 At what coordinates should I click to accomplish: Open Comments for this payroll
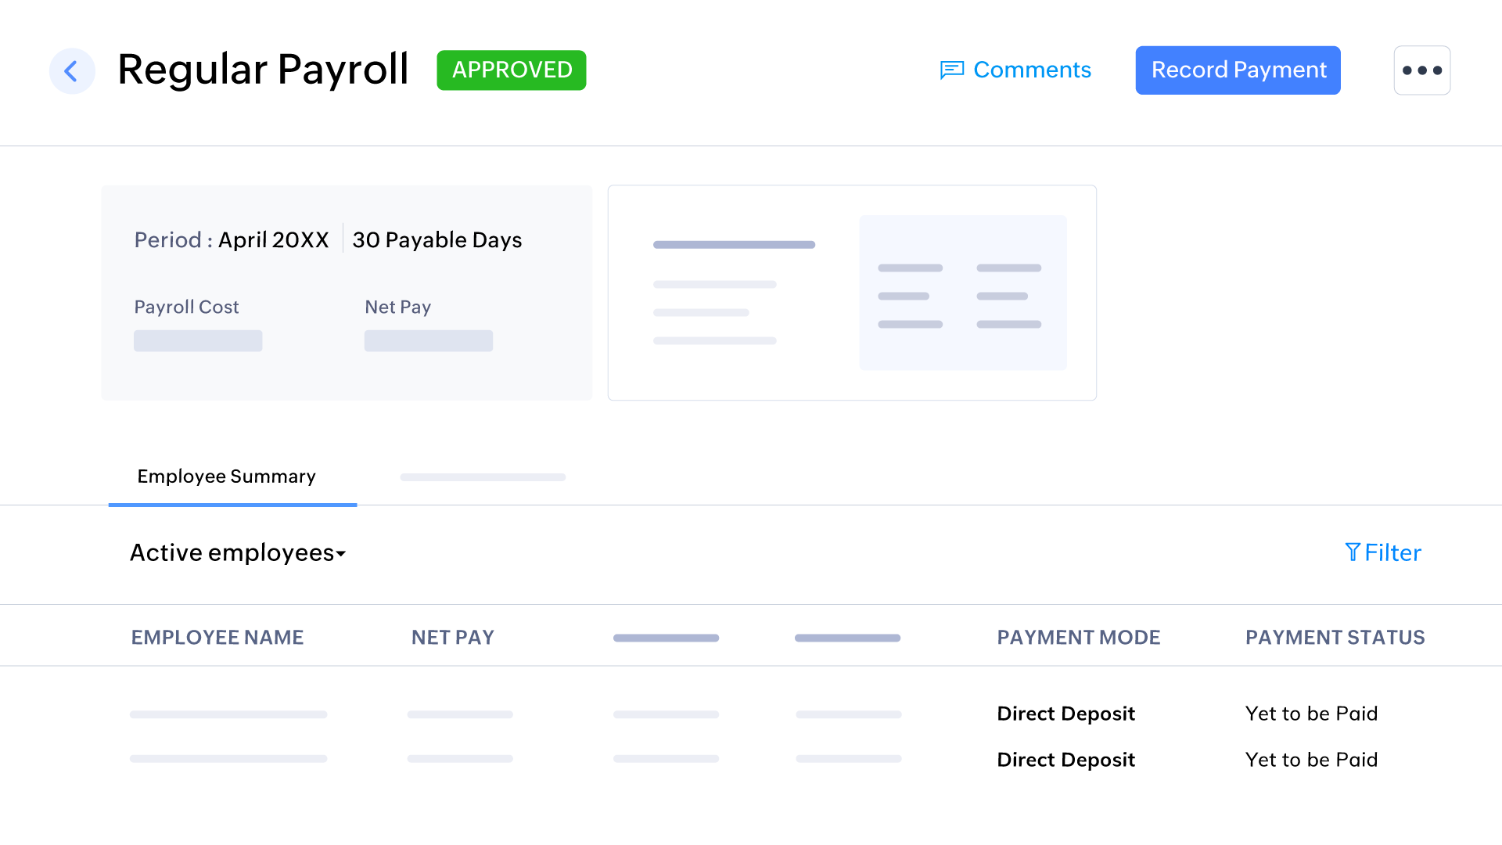(x=1032, y=70)
